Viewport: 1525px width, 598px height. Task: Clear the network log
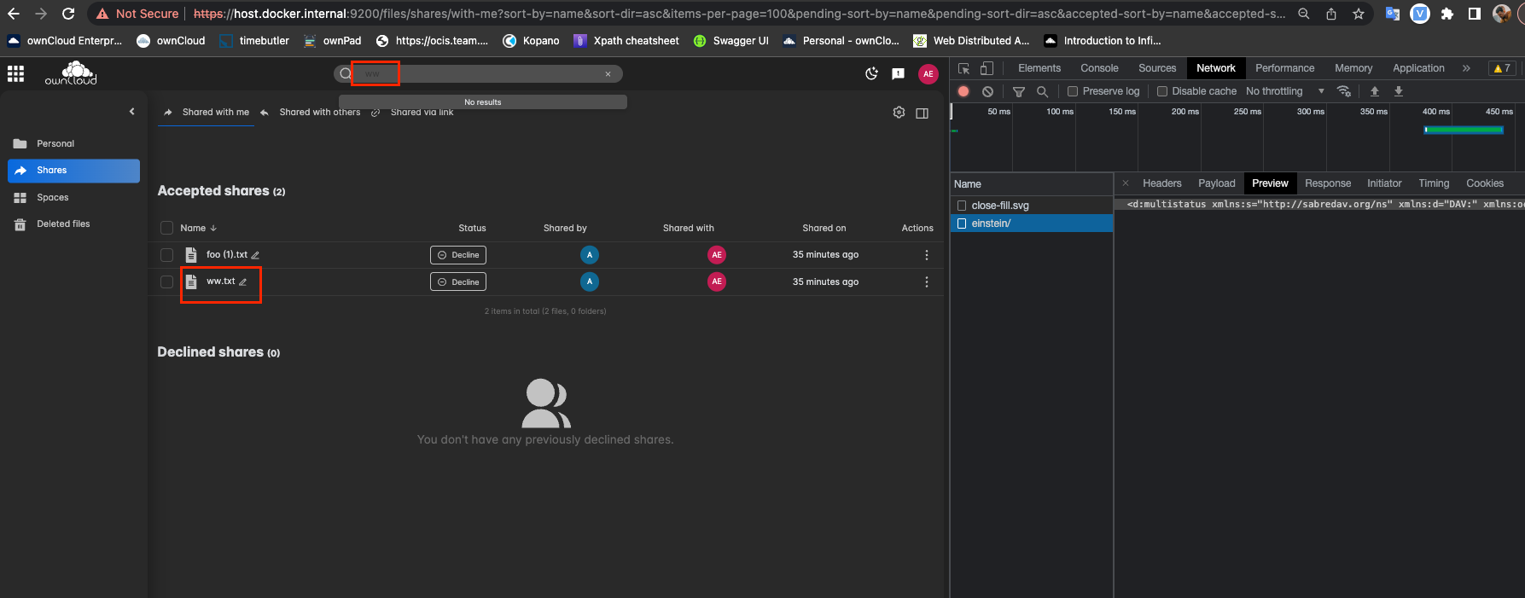pos(987,91)
